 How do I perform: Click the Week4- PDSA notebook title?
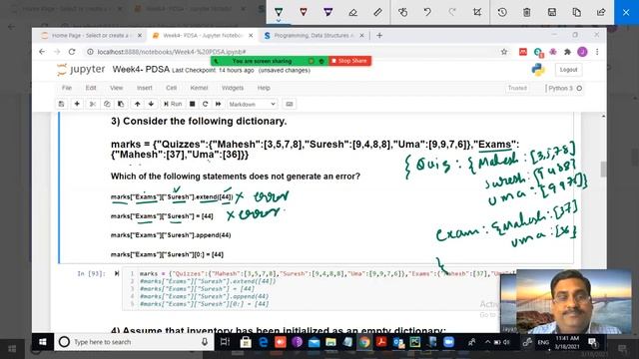[x=141, y=69]
